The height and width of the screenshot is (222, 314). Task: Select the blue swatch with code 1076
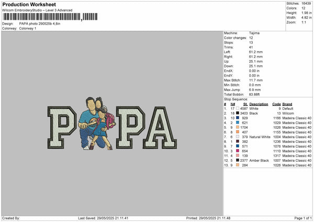tap(238, 146)
